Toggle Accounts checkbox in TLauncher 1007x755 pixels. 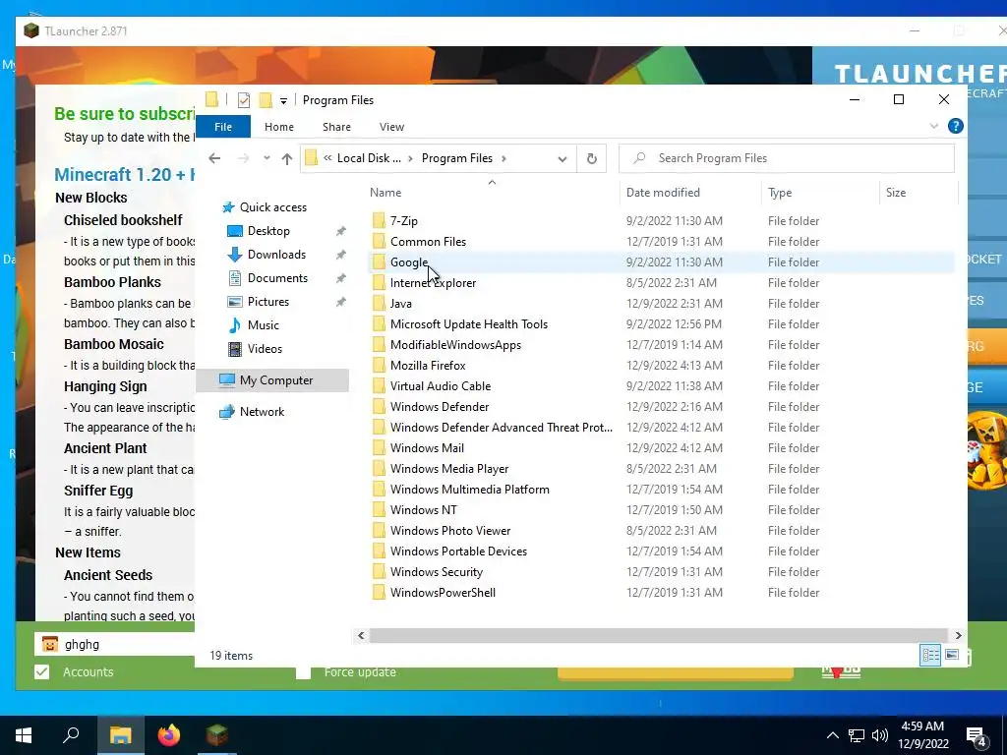coord(41,672)
